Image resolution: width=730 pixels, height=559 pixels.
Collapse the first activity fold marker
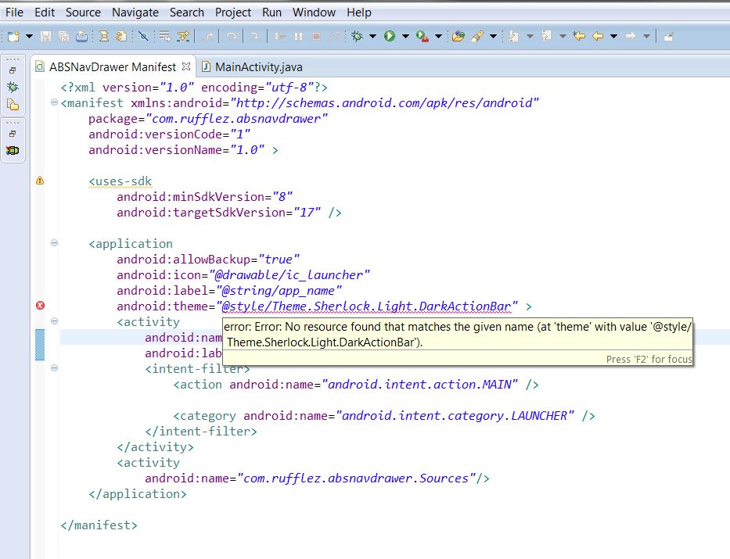[x=54, y=321]
